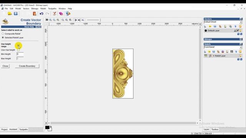Open relief layer with Reliefs panel folder icon
The height and width of the screenshot is (138, 246).
pos(209,51)
